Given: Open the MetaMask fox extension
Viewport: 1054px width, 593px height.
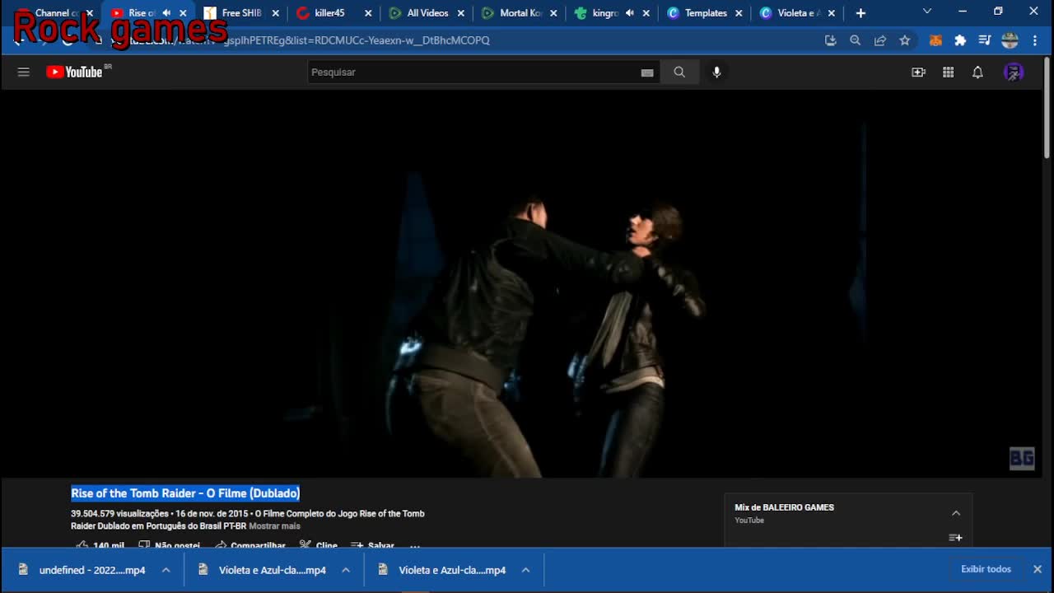Looking at the screenshot, I should pyautogui.click(x=935, y=40).
